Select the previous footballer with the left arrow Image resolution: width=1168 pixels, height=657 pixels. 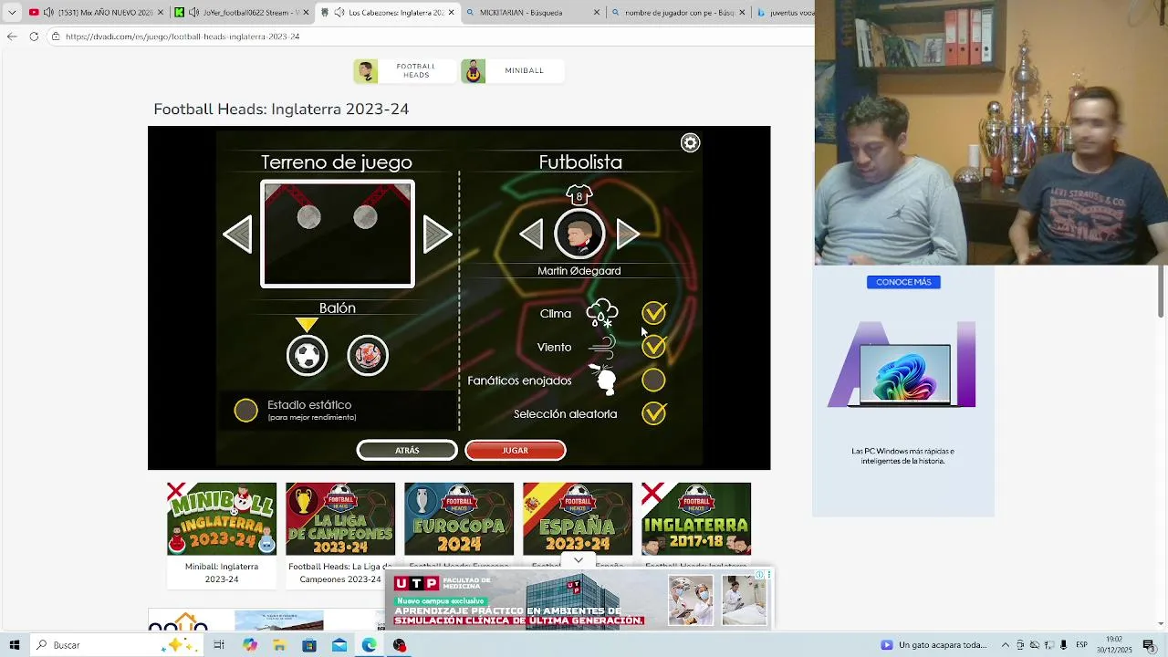(531, 235)
